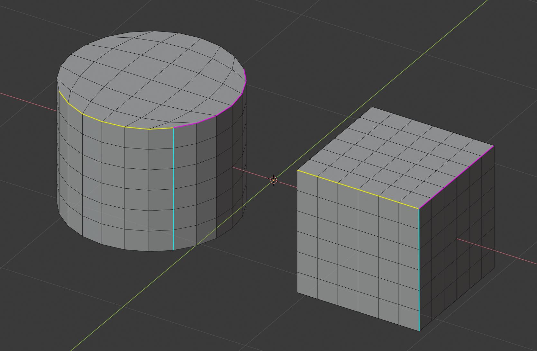Viewport: 537px width, 351px height.
Task: Click the cube's dark right side face
Action: (x=457, y=238)
